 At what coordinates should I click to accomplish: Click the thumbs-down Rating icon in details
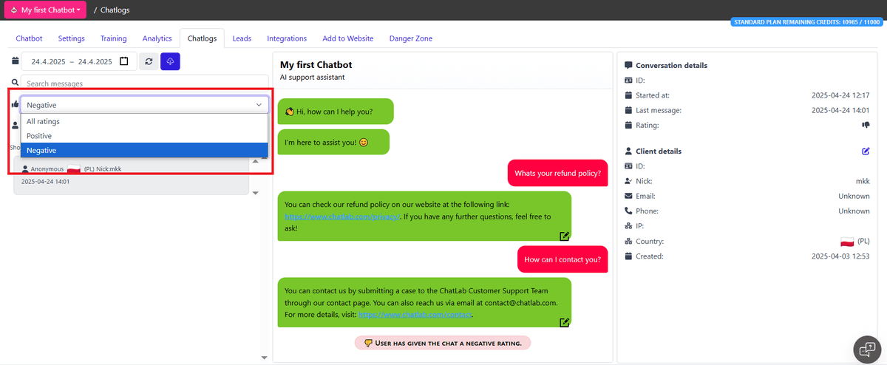(866, 126)
